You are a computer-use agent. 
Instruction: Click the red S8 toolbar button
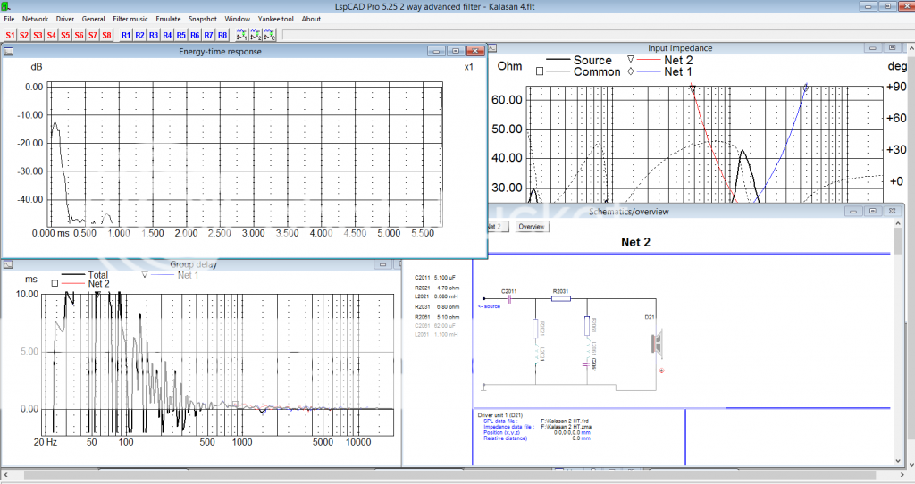(x=107, y=35)
